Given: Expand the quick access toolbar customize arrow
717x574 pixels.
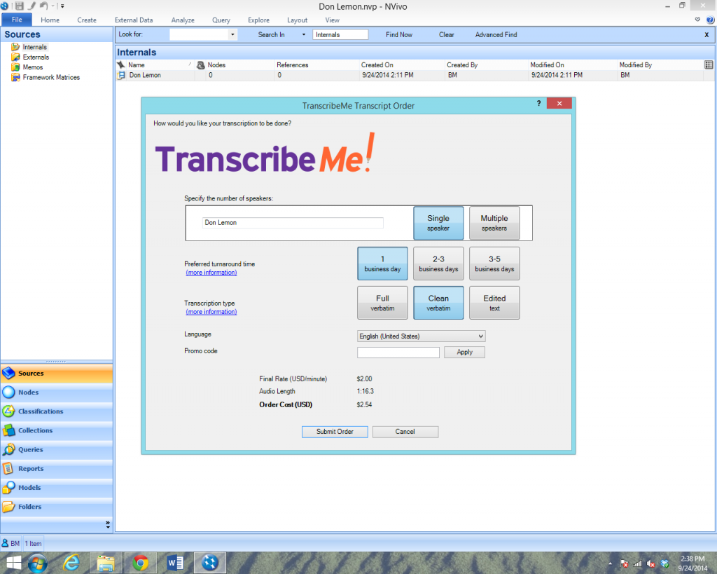Looking at the screenshot, I should [62, 6].
